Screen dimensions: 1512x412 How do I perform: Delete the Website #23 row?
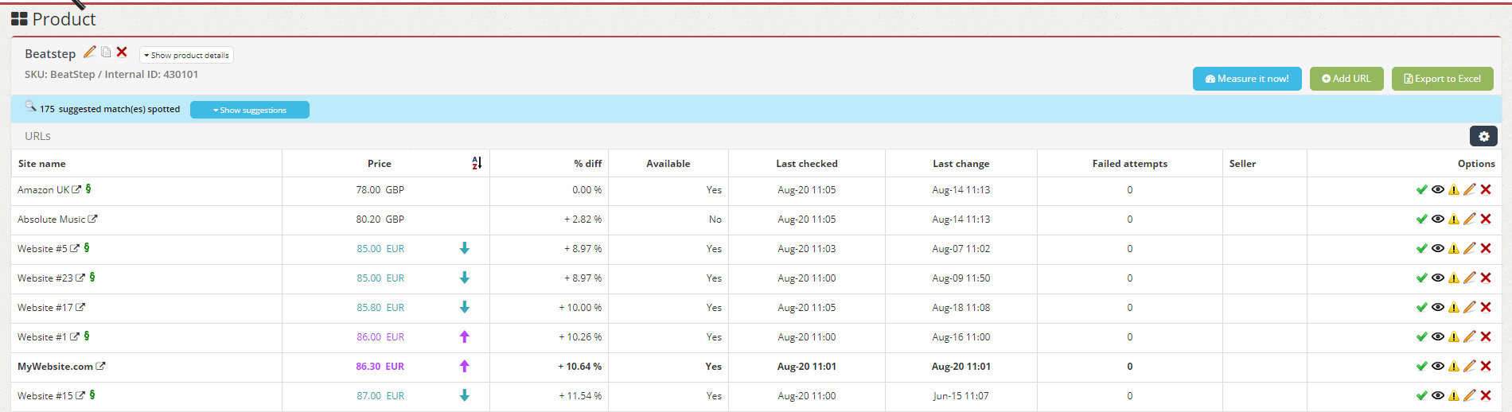1486,278
